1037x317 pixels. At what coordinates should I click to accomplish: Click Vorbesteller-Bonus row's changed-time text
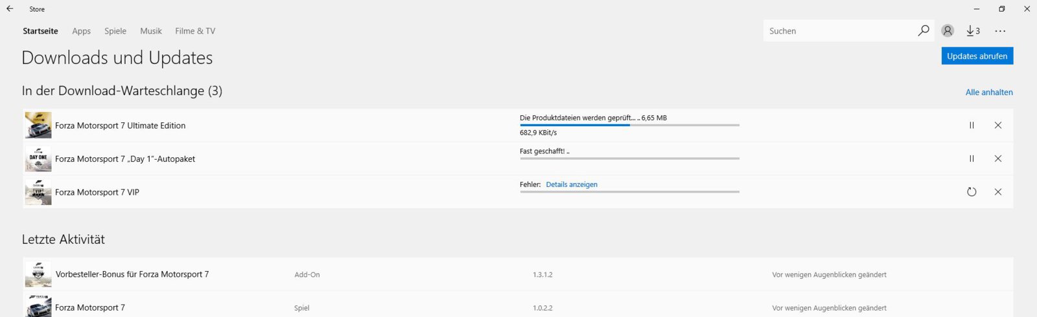[829, 275]
